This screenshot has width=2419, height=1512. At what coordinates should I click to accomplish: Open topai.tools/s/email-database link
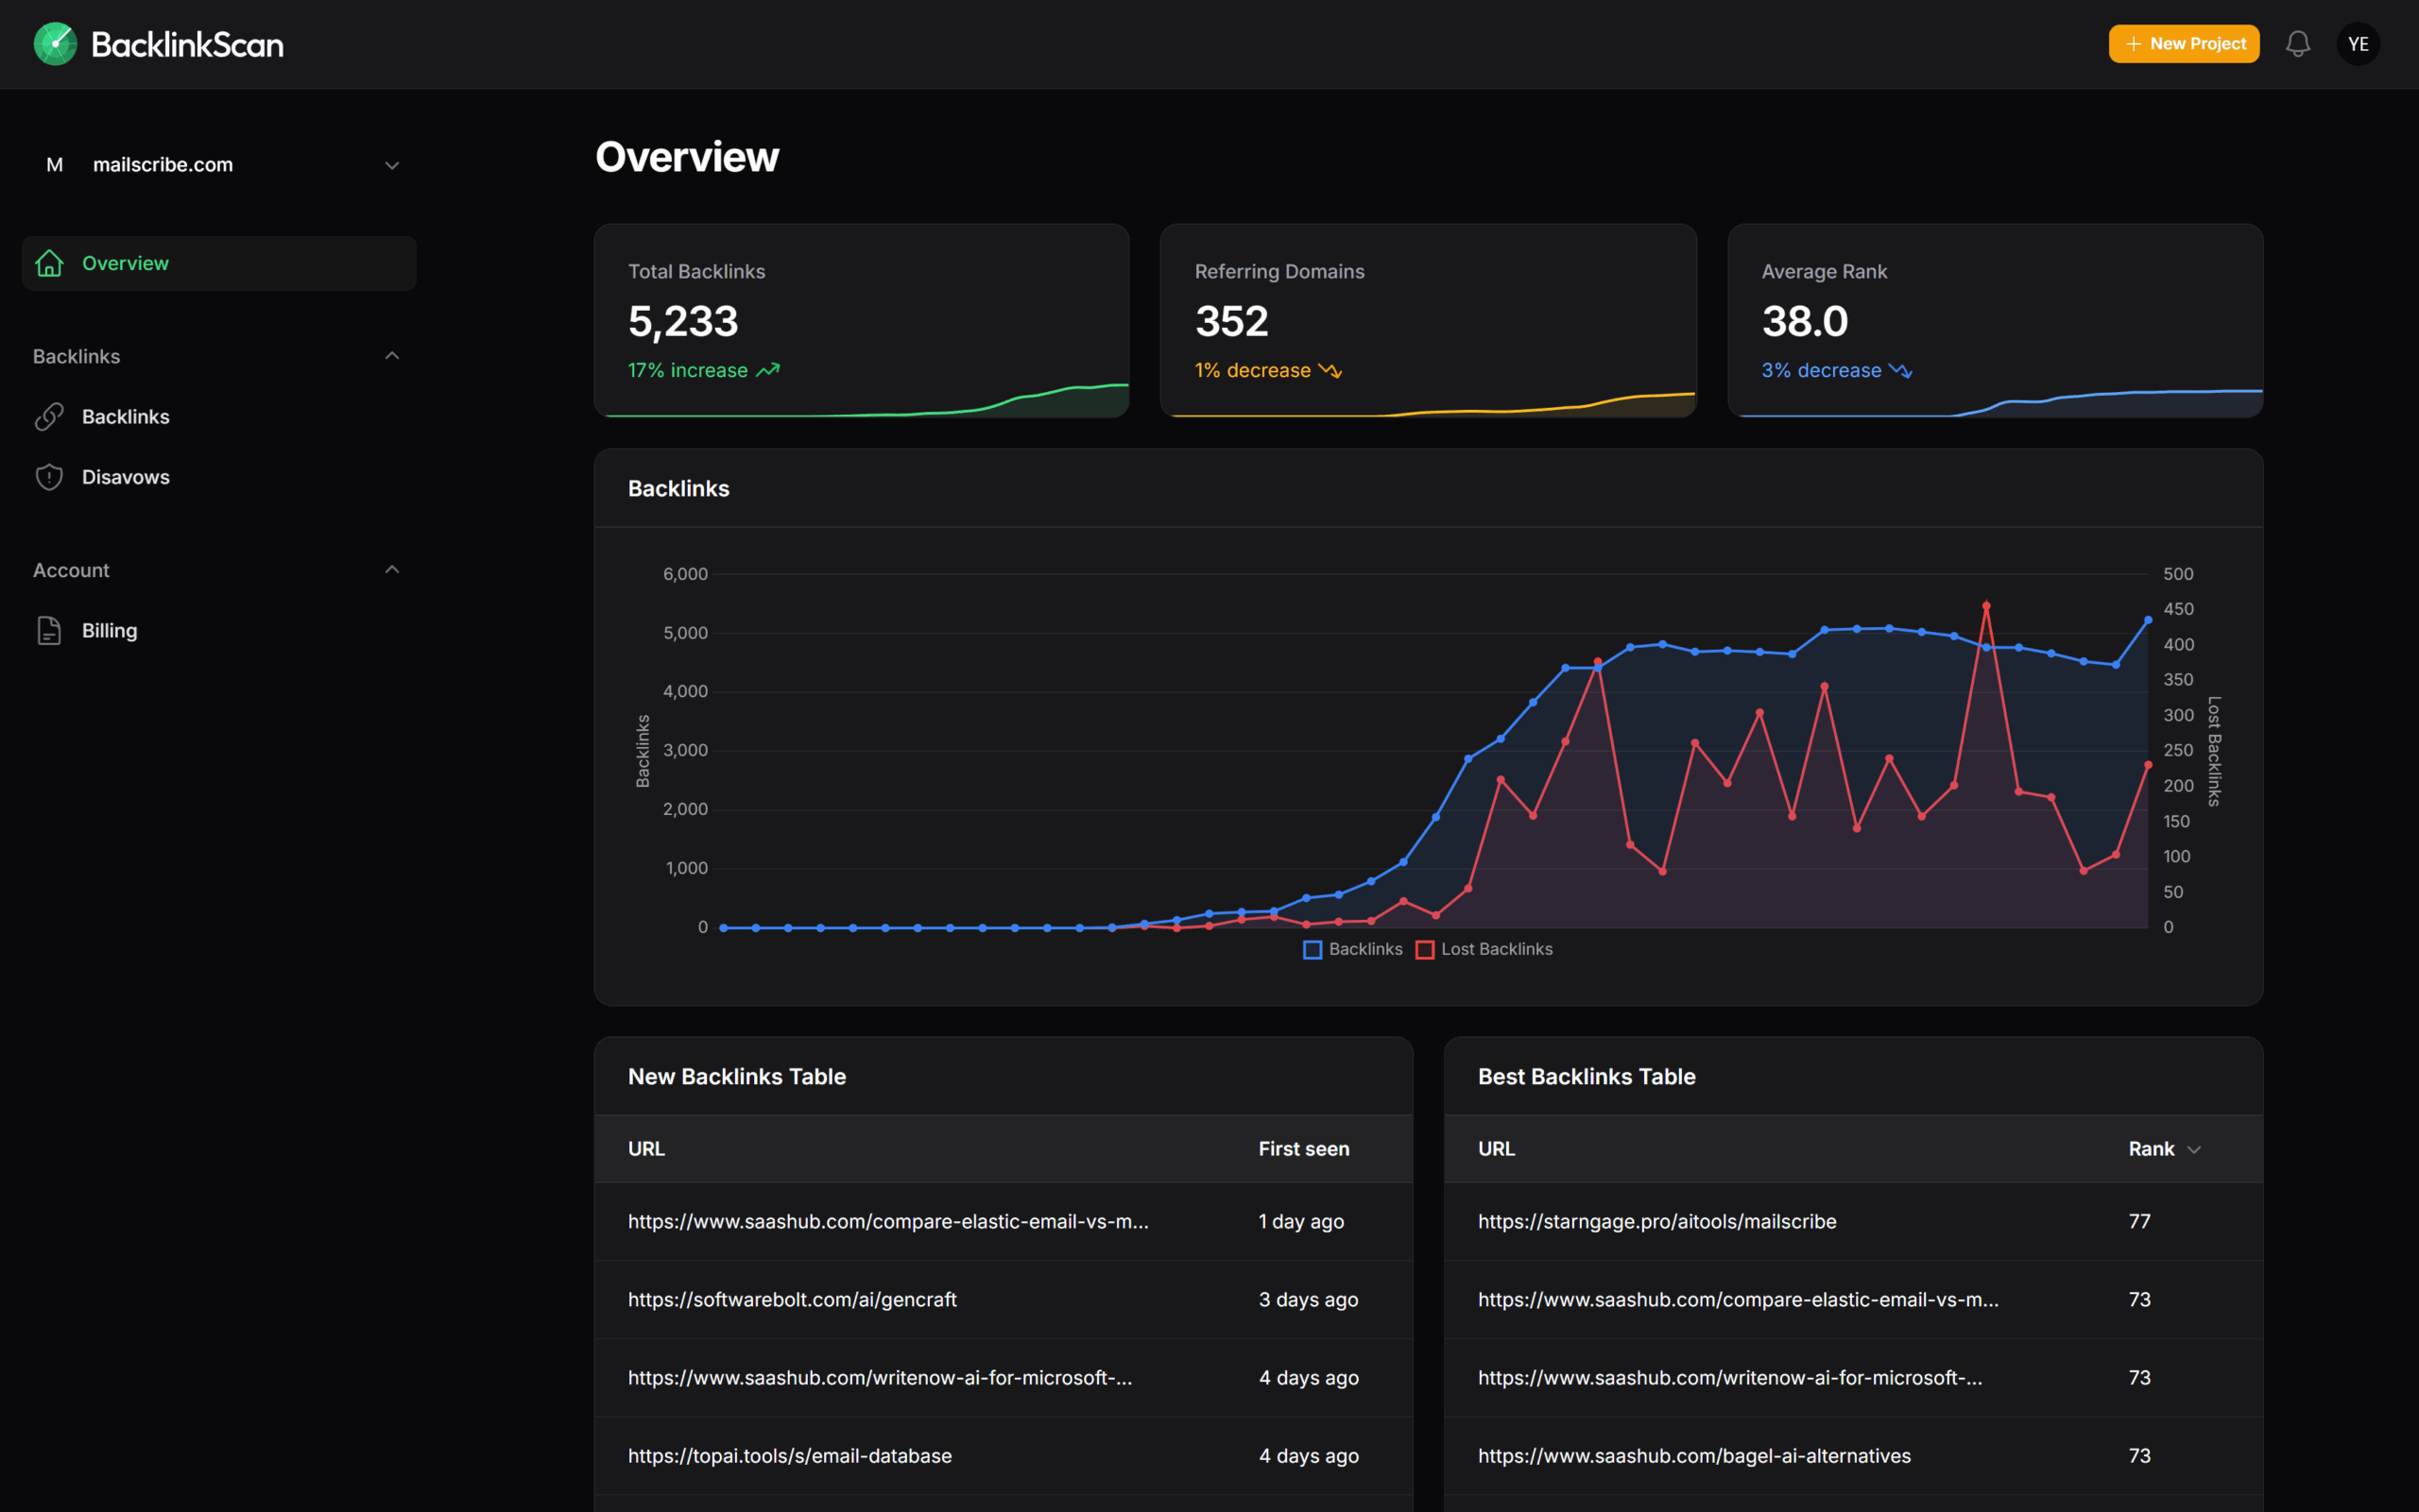pyautogui.click(x=790, y=1456)
